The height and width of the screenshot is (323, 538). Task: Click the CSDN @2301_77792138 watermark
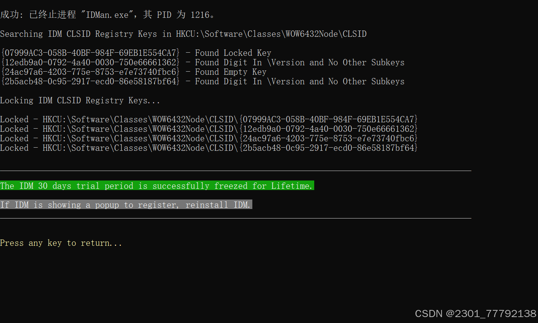[476, 313]
